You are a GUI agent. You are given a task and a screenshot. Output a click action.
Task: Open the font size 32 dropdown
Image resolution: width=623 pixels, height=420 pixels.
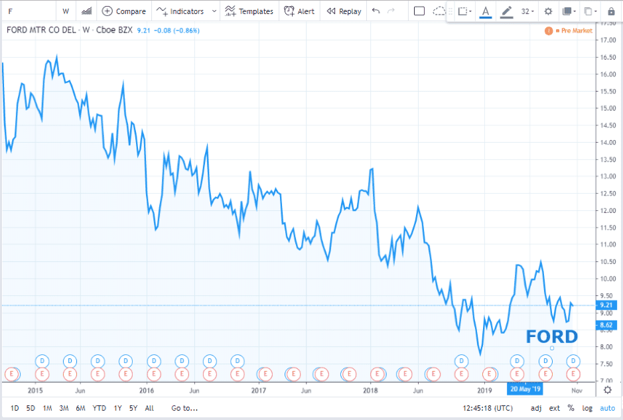pos(528,11)
